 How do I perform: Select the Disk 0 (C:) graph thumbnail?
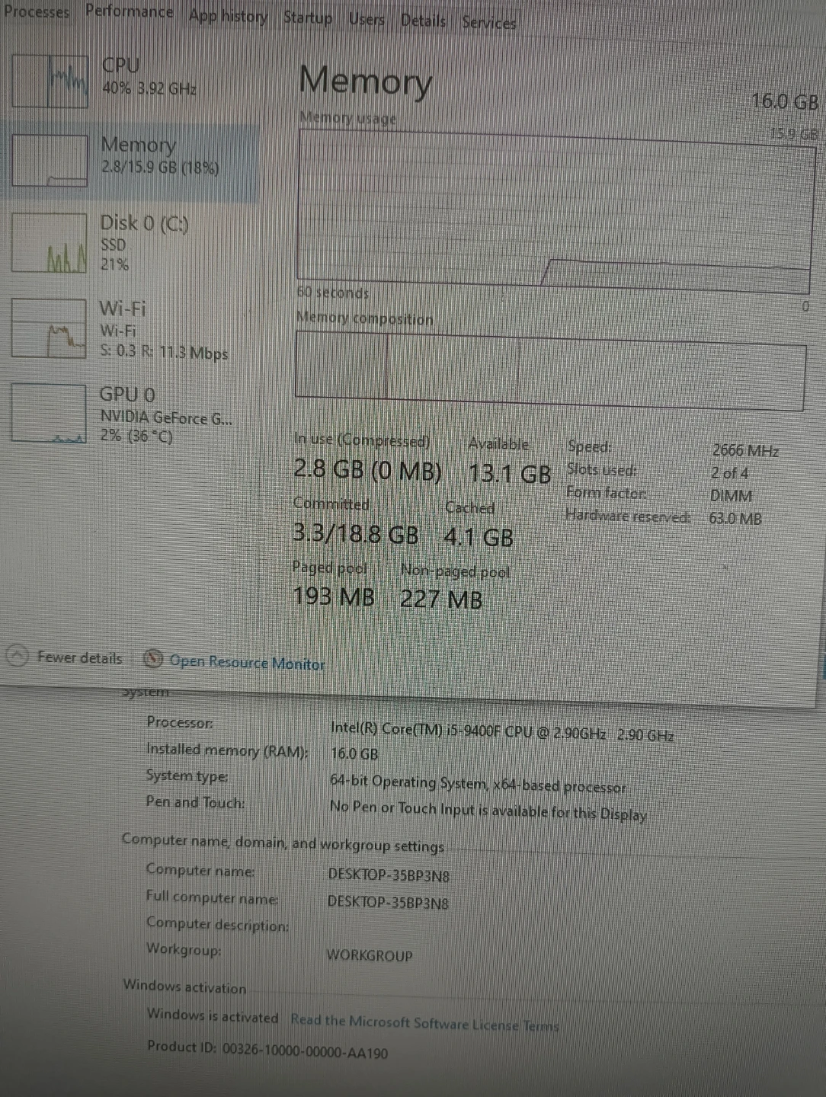click(49, 243)
